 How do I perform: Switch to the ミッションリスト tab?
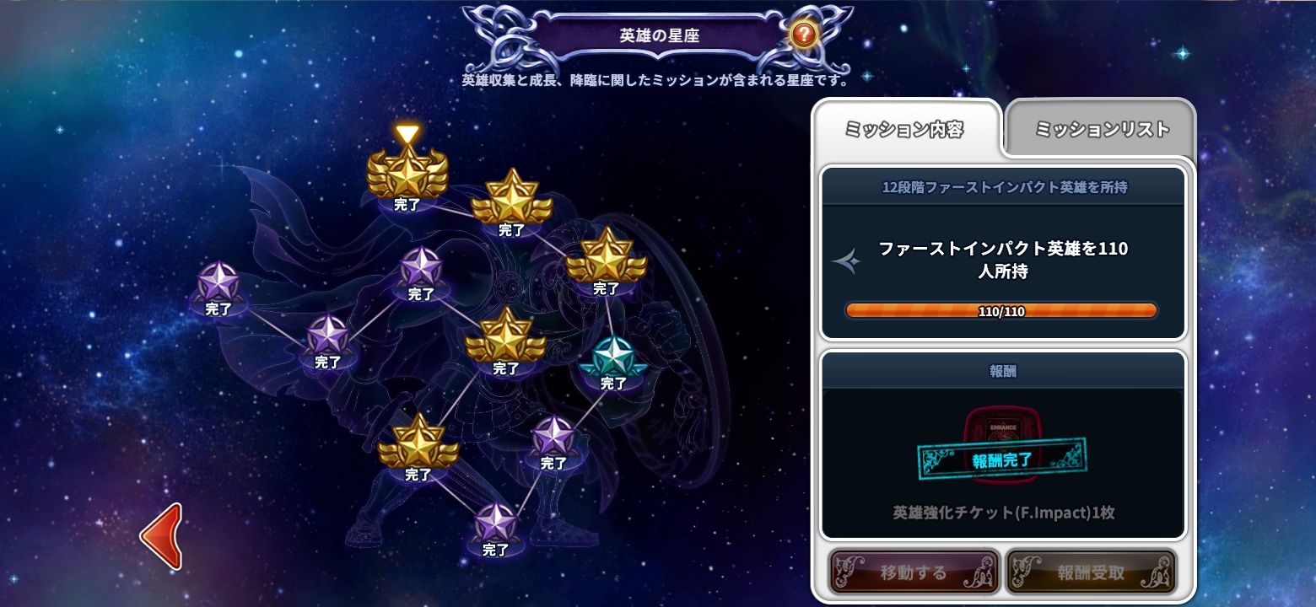[1102, 129]
